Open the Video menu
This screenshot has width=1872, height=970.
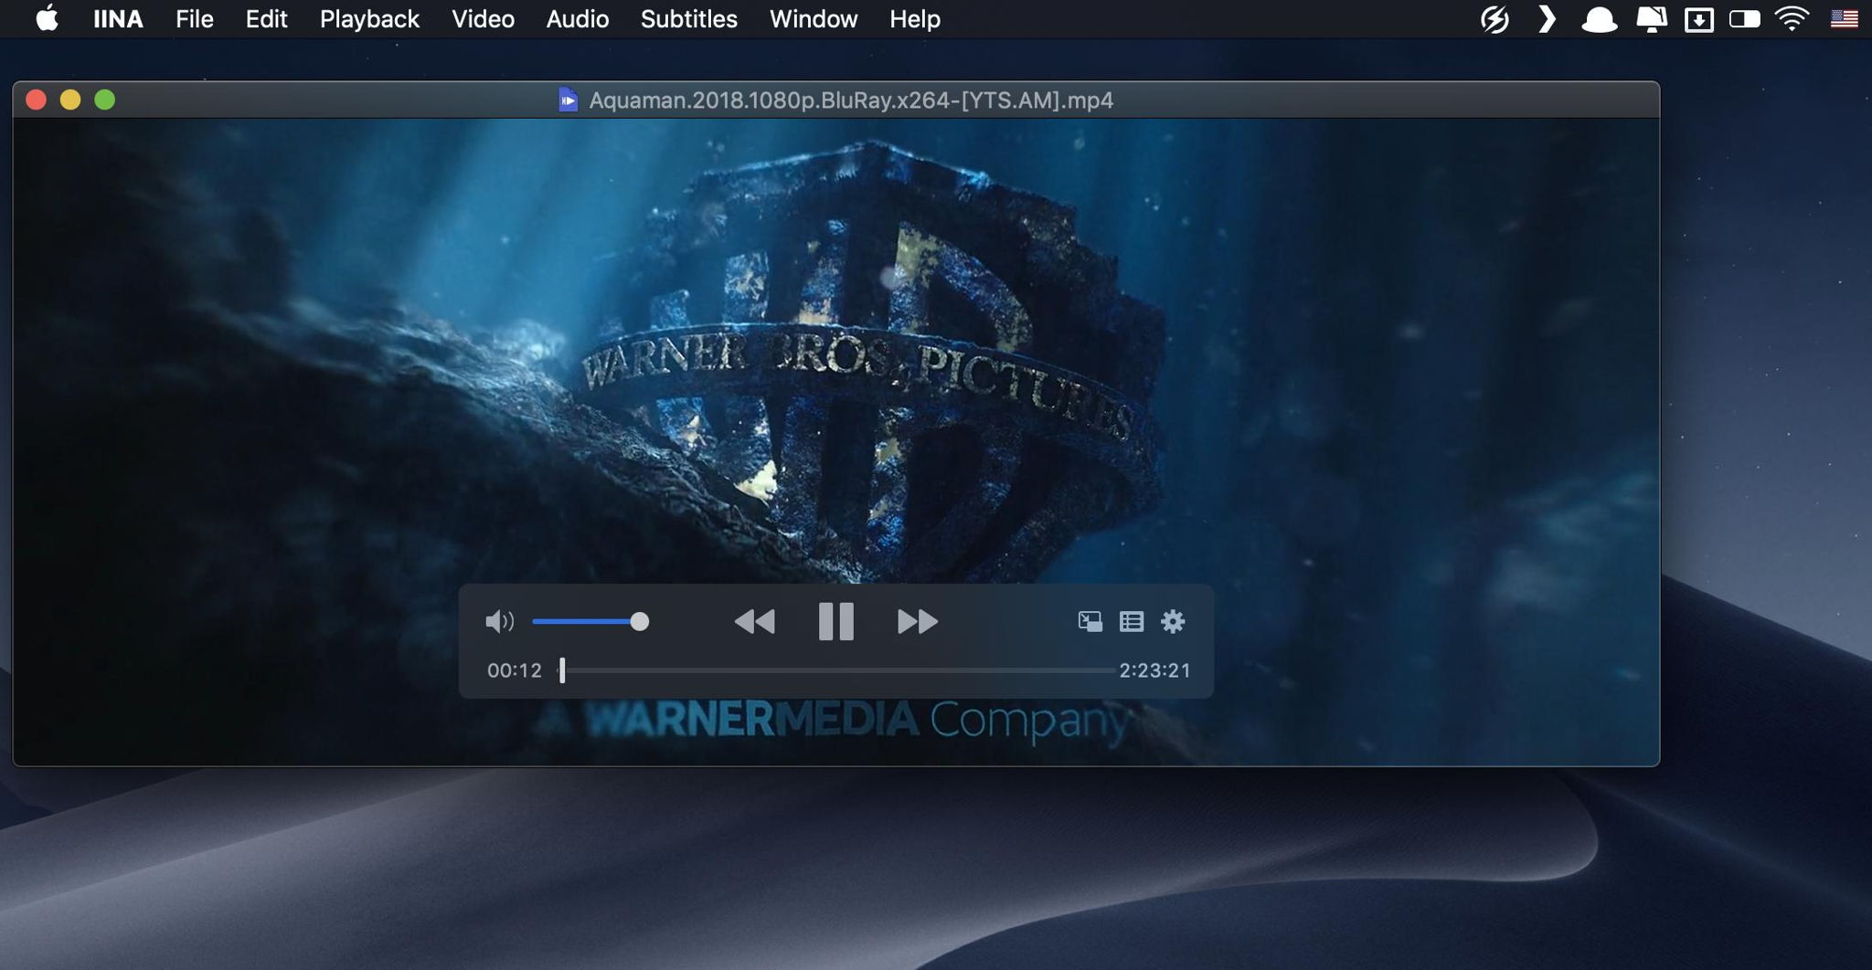click(483, 19)
